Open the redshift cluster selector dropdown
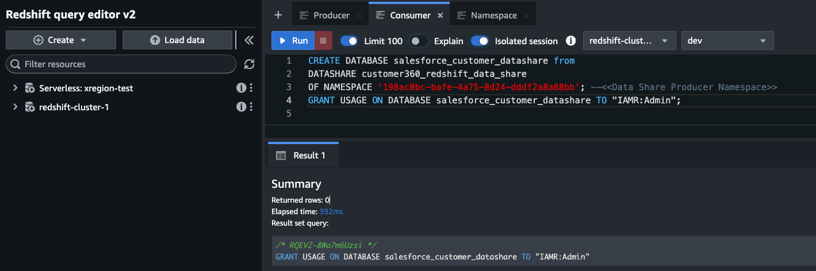Viewport: 816px width, 271px height. point(629,41)
